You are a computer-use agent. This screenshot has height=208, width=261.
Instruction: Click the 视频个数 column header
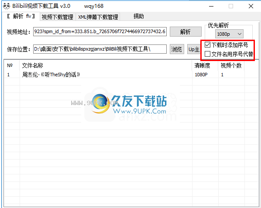tap(231, 65)
